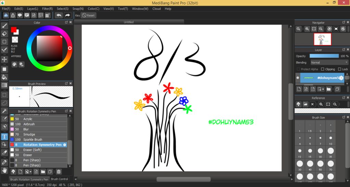Open the File(F) menu

click(x=6, y=9)
